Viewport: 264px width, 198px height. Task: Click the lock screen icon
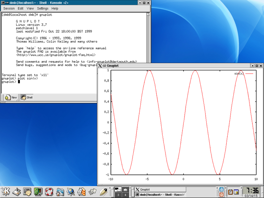pos(221,189)
